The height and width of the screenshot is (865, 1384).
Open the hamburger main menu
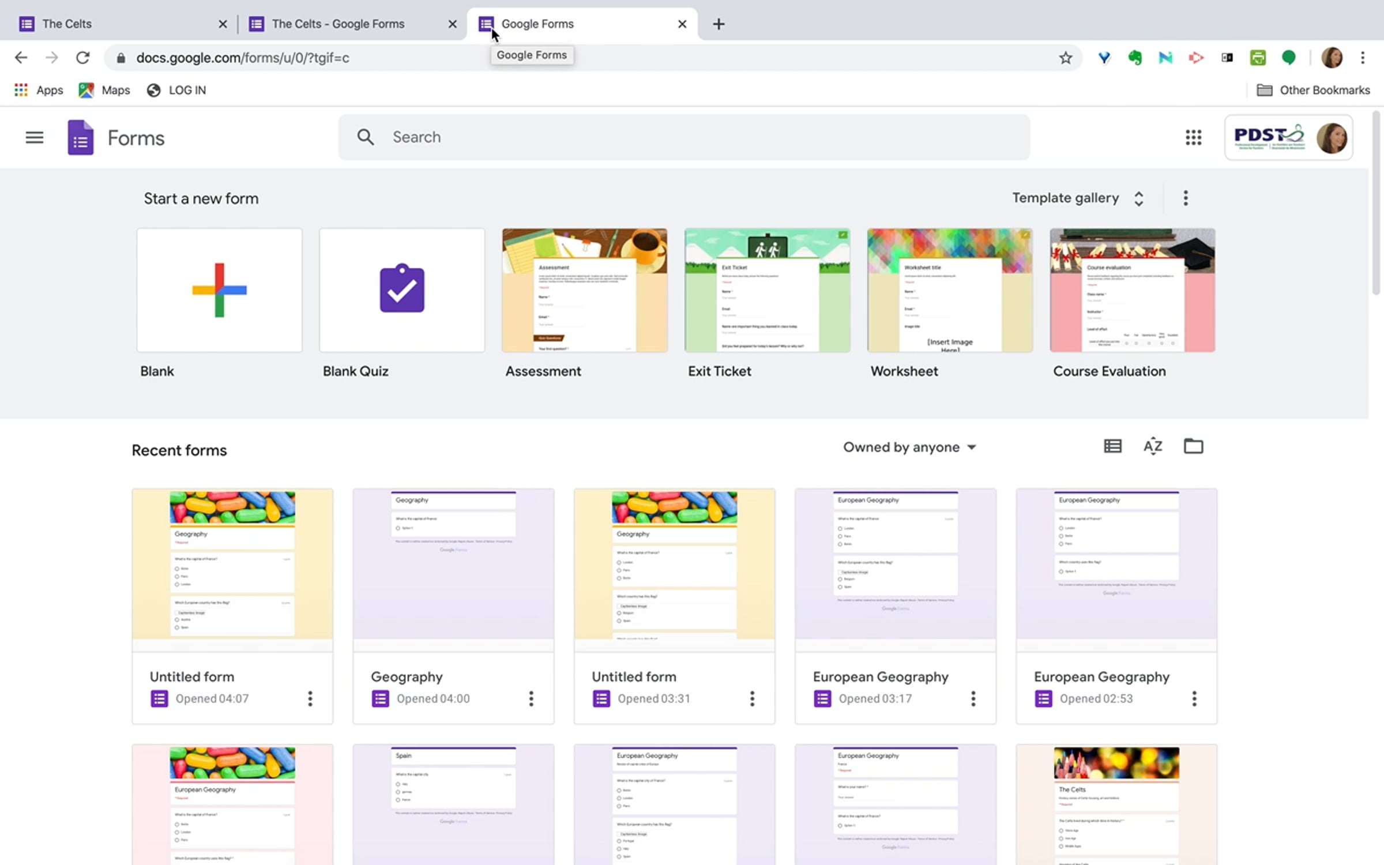tap(34, 137)
